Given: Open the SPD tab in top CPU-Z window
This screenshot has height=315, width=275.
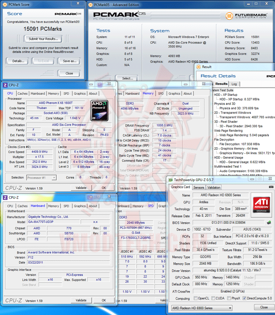Looking at the screenshot, I should (66, 94).
